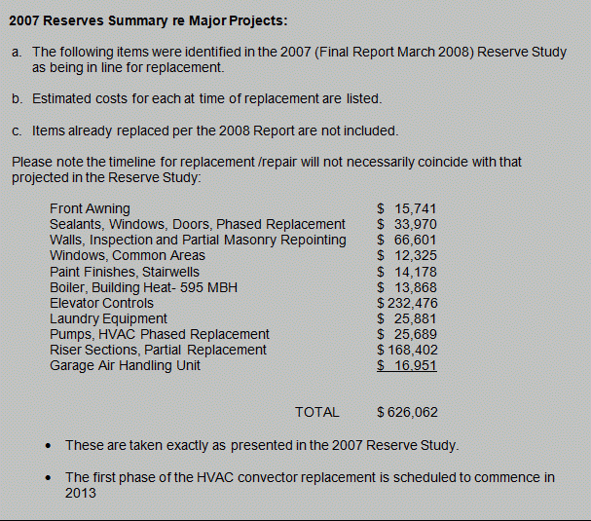Click the 'Garage Air Handling Unit' entry
Image resolution: width=591 pixels, height=521 pixels.
pyautogui.click(x=125, y=365)
